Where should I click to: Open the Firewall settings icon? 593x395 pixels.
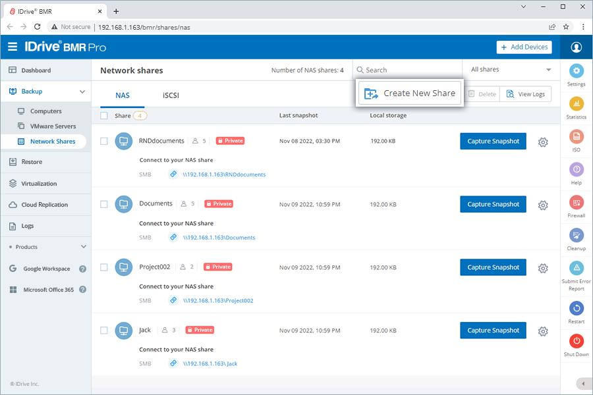577,203
